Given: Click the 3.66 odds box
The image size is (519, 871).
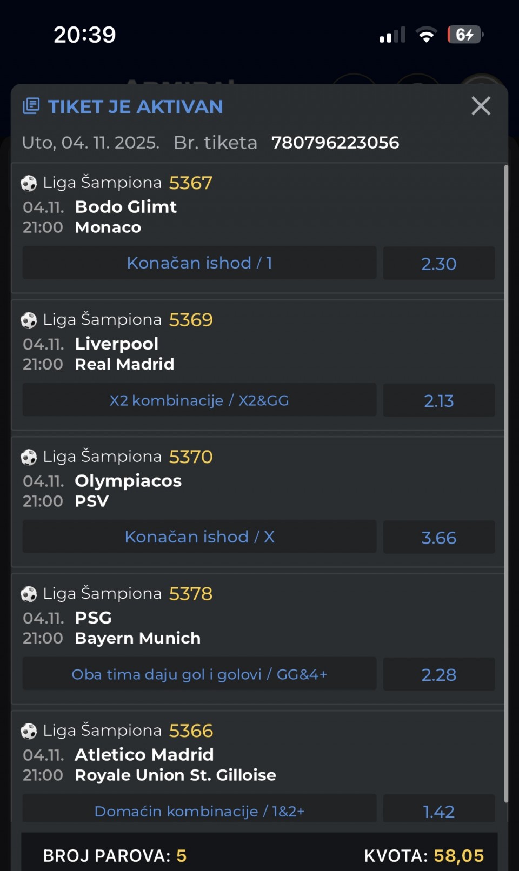Looking at the screenshot, I should [438, 538].
